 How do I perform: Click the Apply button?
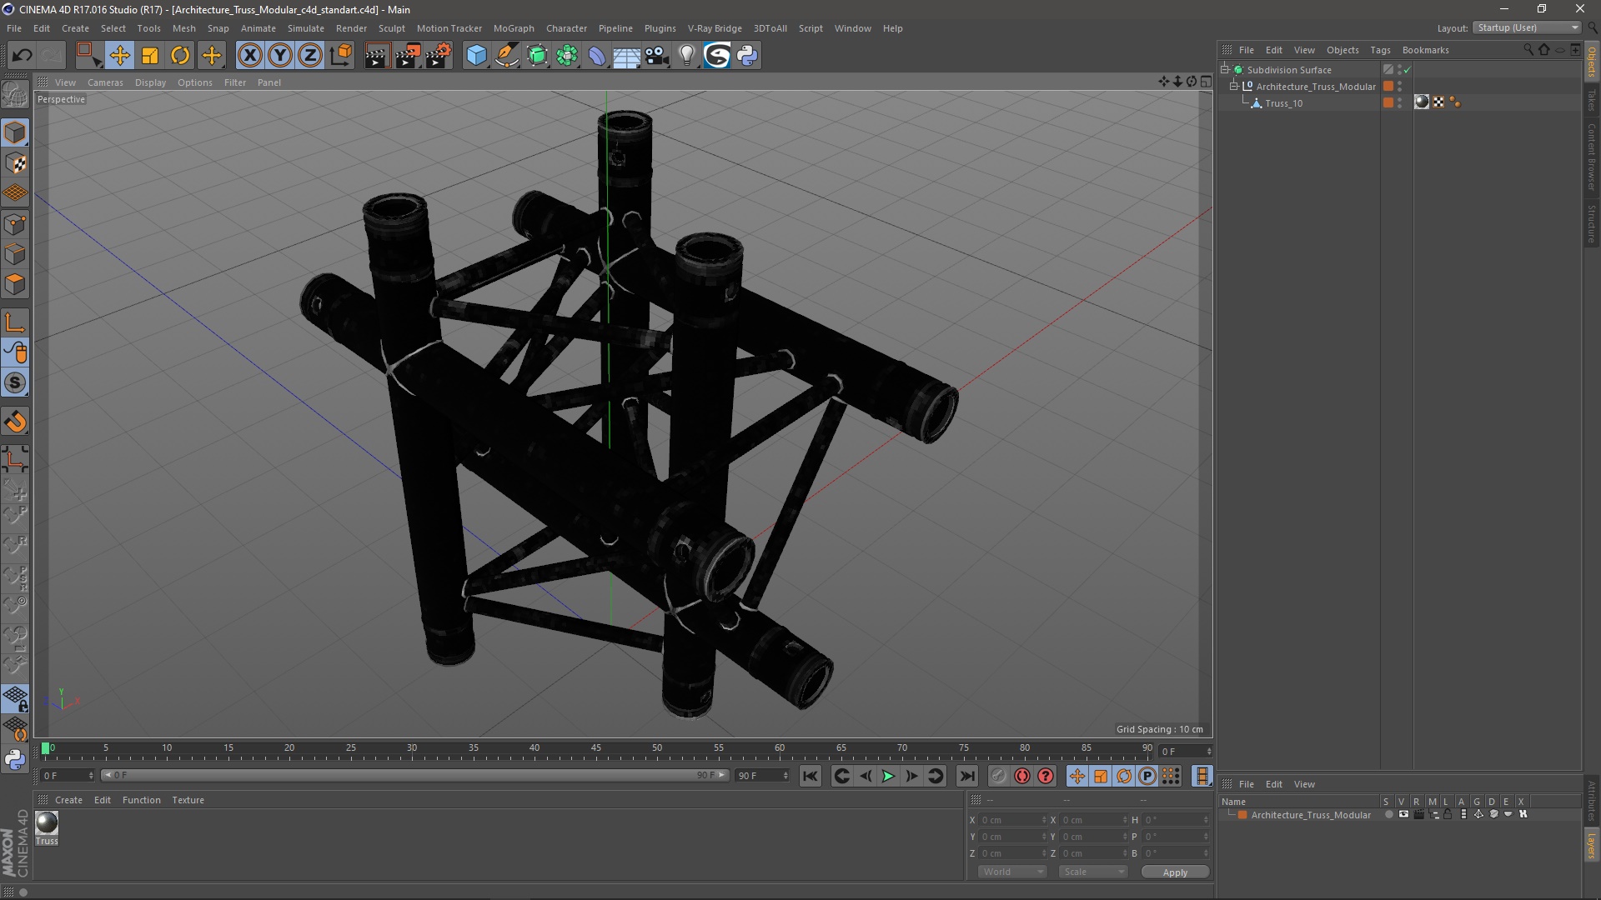click(x=1175, y=872)
